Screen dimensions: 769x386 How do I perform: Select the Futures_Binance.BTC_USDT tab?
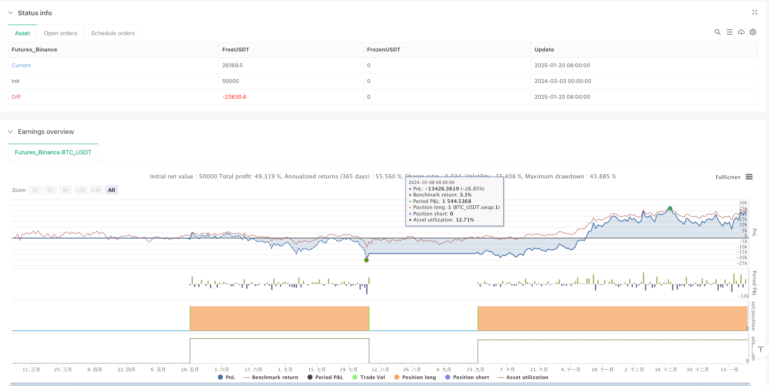point(53,152)
